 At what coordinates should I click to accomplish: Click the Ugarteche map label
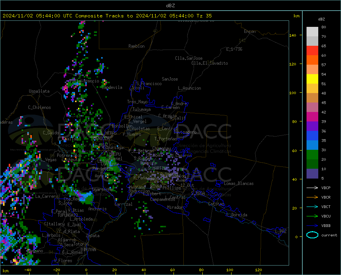[x=102, y=189]
